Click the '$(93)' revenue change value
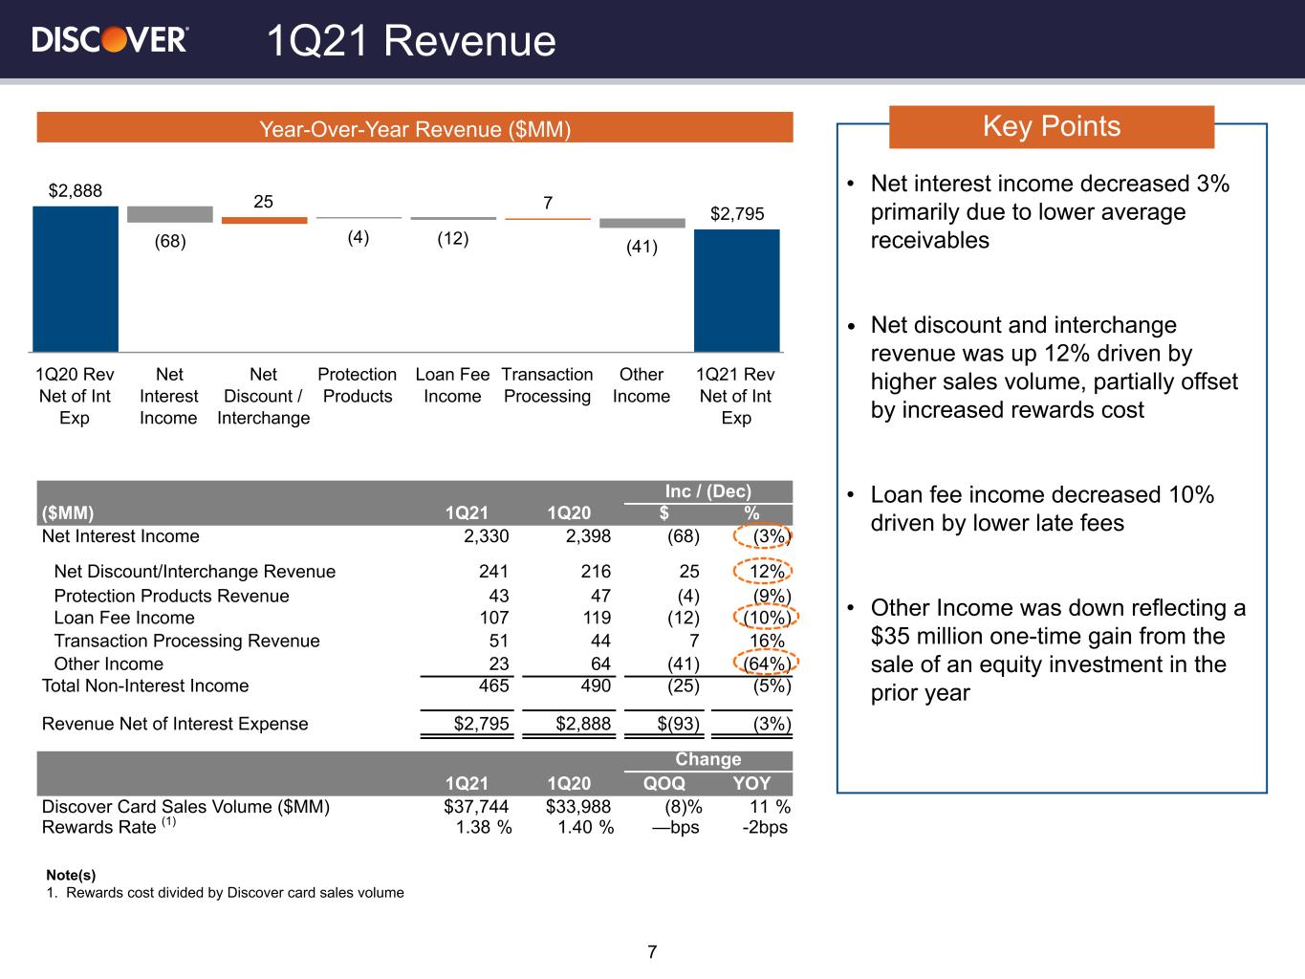Image resolution: width=1305 pixels, height=979 pixels. [x=680, y=724]
